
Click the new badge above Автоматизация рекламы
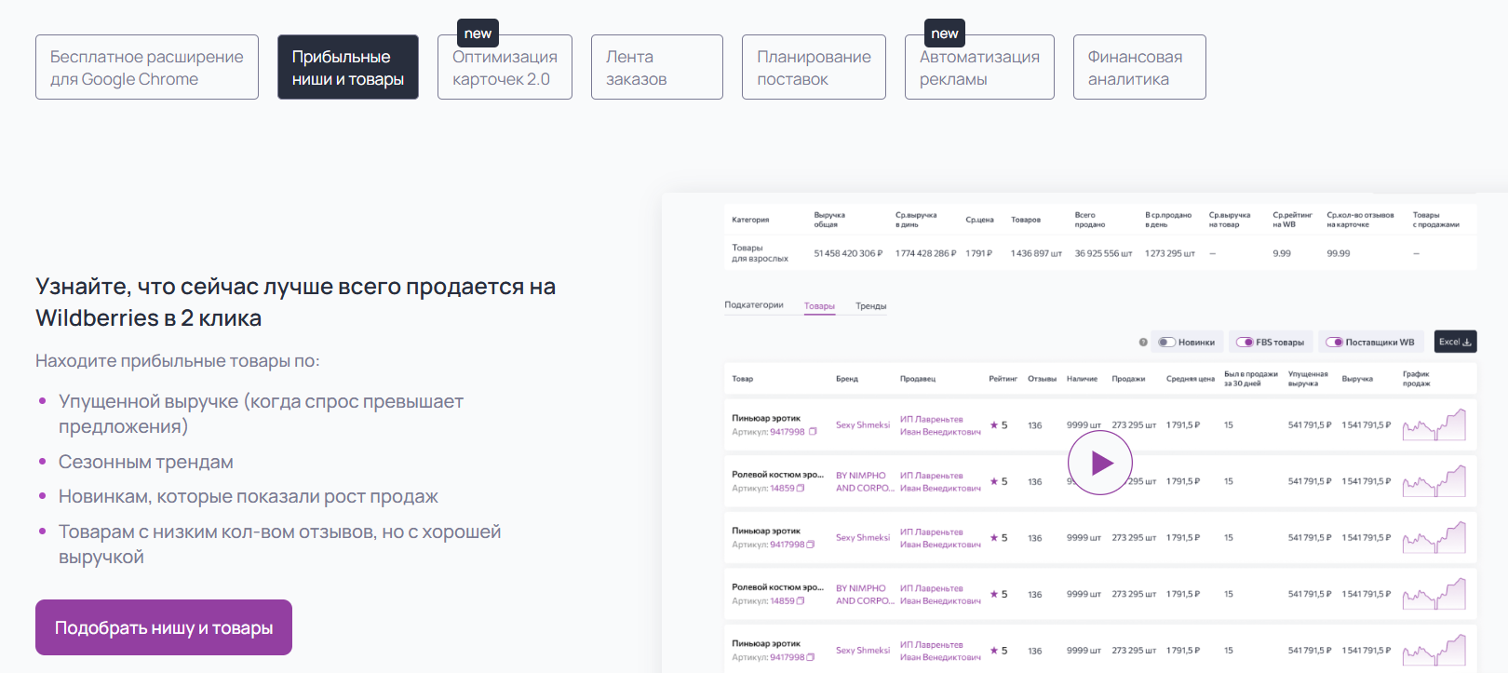[x=944, y=34]
